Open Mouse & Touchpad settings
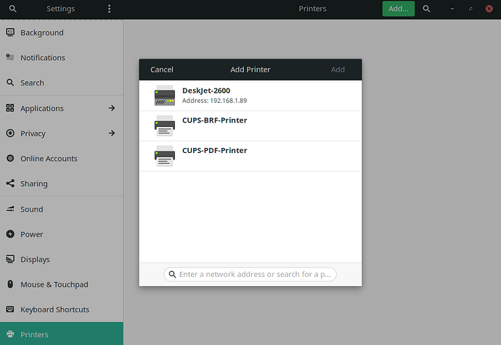 61,284
